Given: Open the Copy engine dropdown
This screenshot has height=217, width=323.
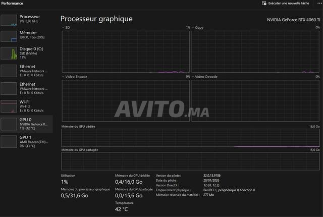Looking at the screenshot, I should click(198, 28).
